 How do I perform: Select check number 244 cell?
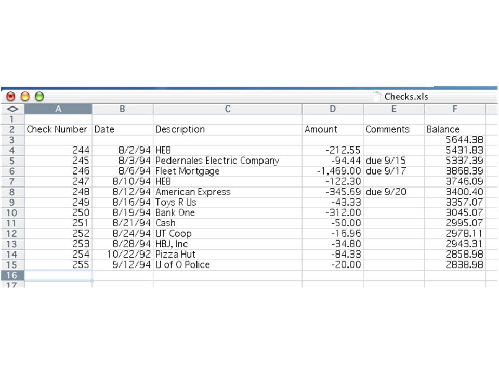pos(58,151)
